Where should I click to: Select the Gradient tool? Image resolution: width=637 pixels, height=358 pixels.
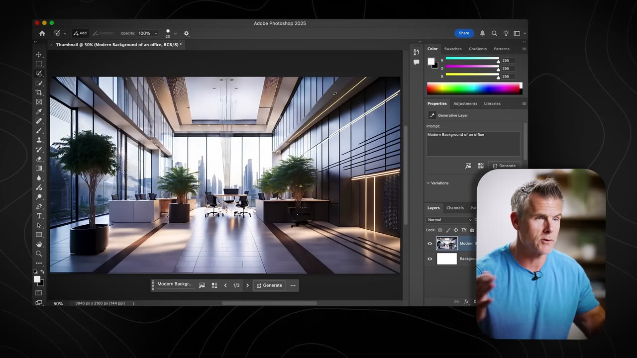tap(39, 168)
